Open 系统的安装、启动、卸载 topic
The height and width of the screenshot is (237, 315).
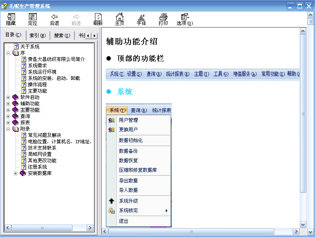(x=54, y=78)
